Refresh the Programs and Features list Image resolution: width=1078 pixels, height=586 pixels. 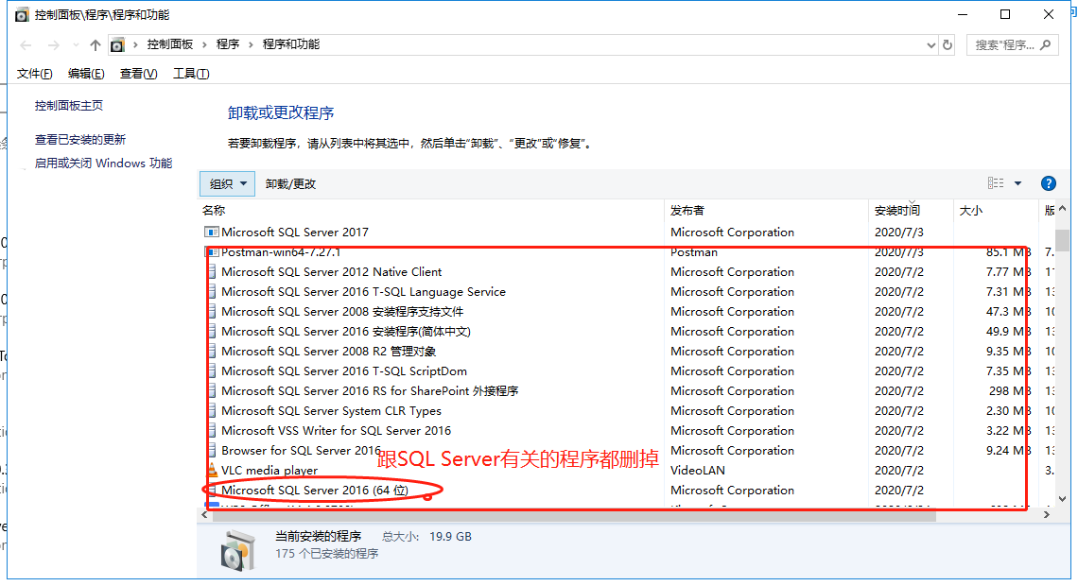[948, 45]
